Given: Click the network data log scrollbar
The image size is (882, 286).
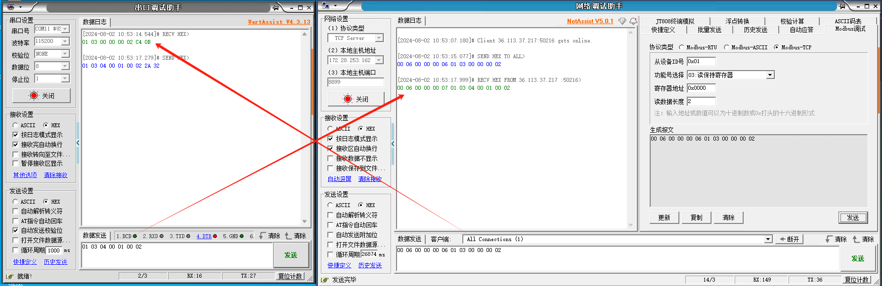Looking at the screenshot, I should tap(630, 128).
